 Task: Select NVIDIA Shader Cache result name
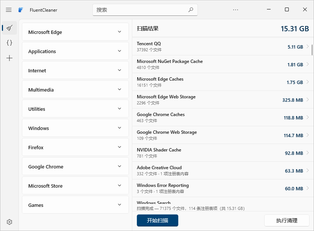159,150
